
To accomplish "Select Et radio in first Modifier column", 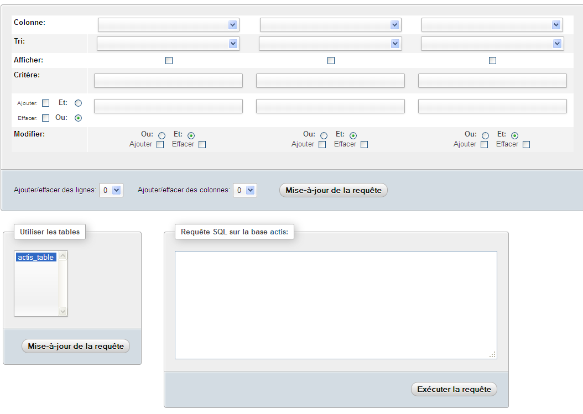I will coord(191,135).
